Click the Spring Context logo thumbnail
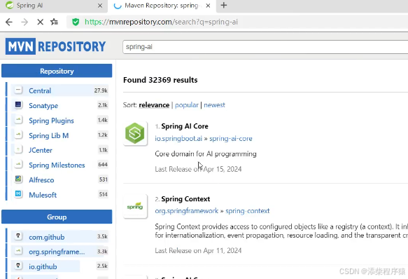Image resolution: width=408 pixels, height=279 pixels. [135, 206]
